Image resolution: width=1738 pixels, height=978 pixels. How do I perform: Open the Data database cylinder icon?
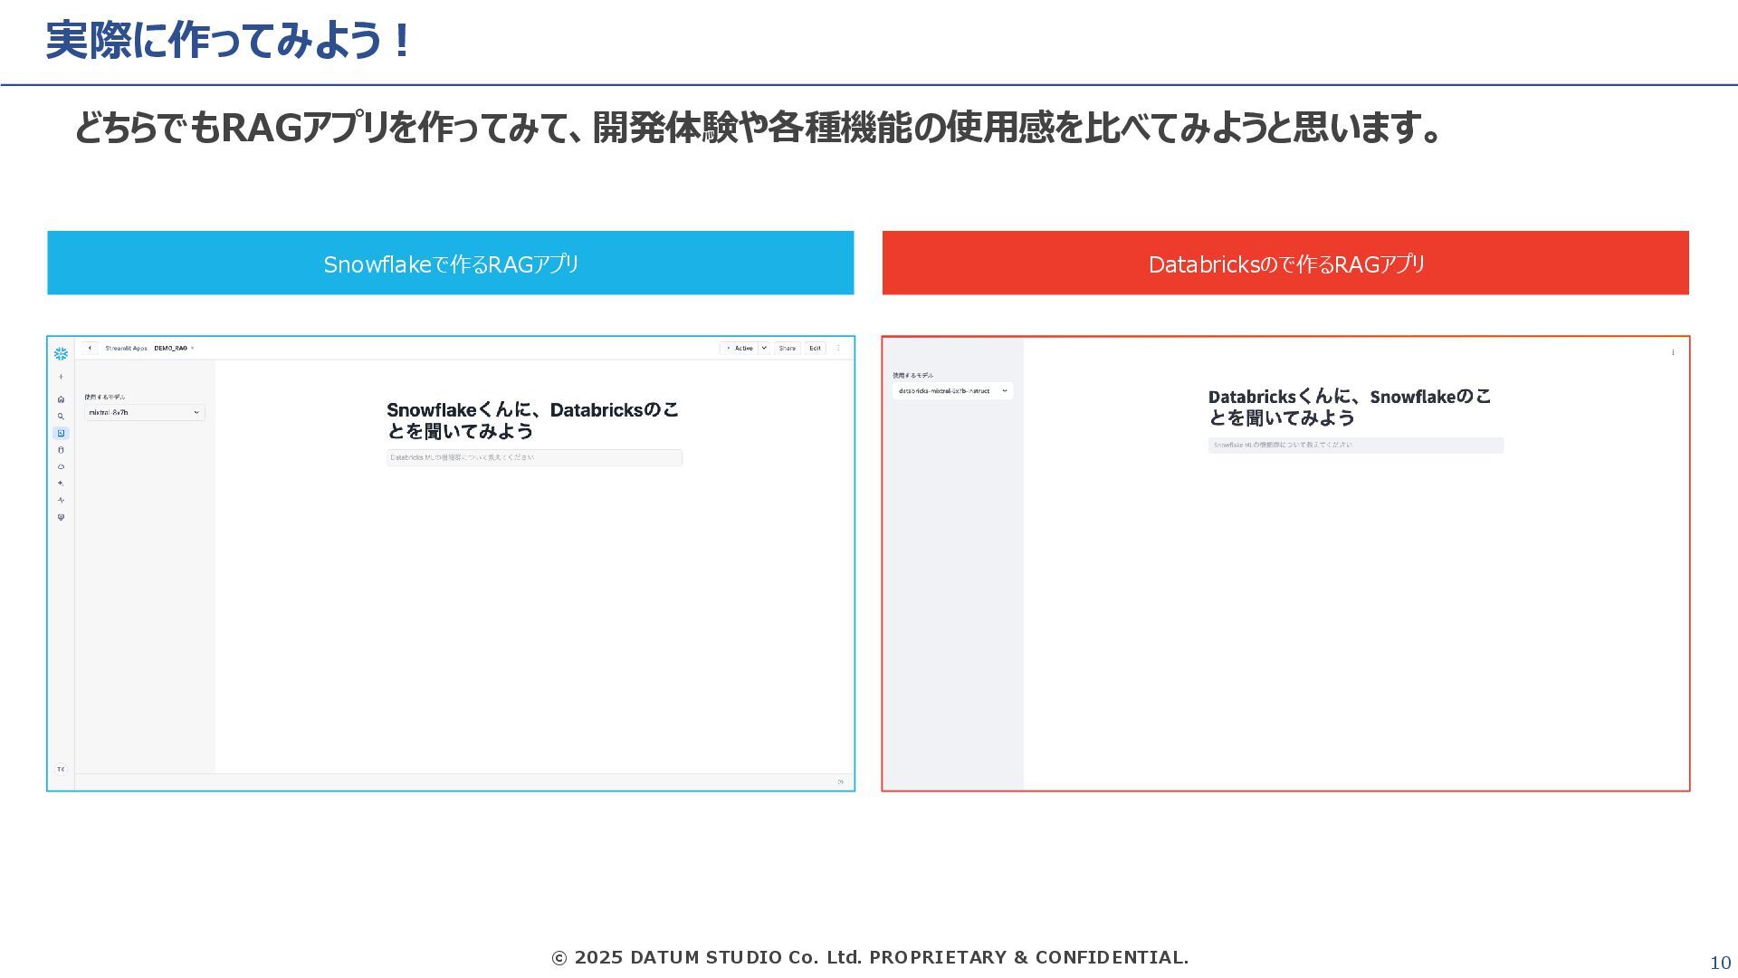[61, 450]
